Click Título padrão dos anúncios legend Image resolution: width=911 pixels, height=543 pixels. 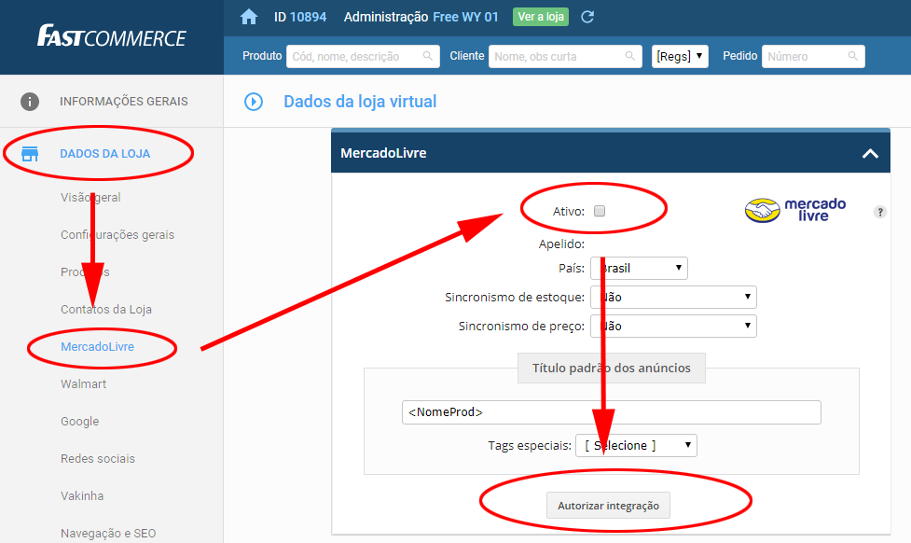click(611, 368)
